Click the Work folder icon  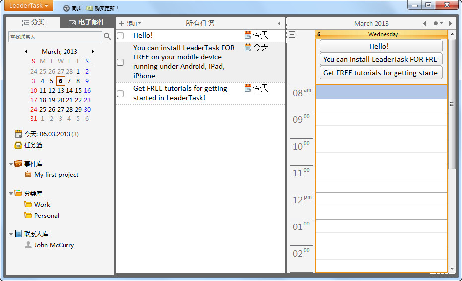coord(28,204)
